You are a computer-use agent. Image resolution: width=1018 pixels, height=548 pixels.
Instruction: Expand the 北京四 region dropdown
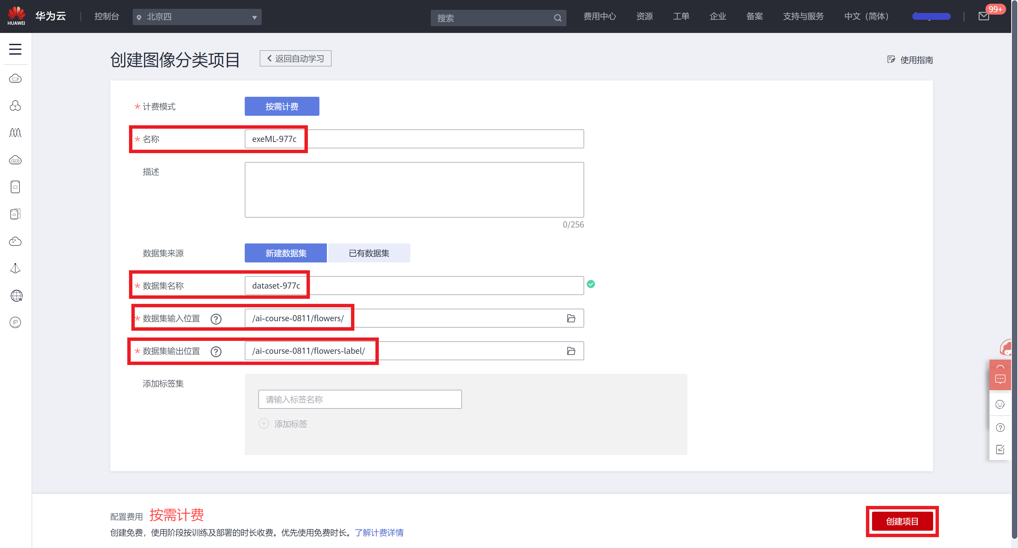click(197, 17)
